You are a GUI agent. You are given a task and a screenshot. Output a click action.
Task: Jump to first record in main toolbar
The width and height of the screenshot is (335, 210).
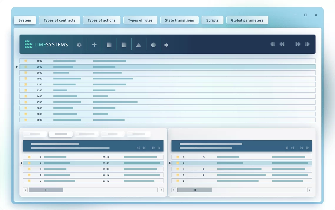coord(272,44)
